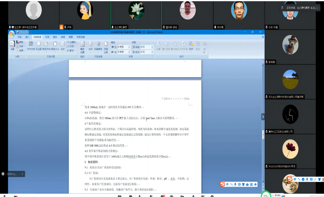Open the 纸张大小 paper size options
The height and width of the screenshot is (197, 324).
[55, 46]
